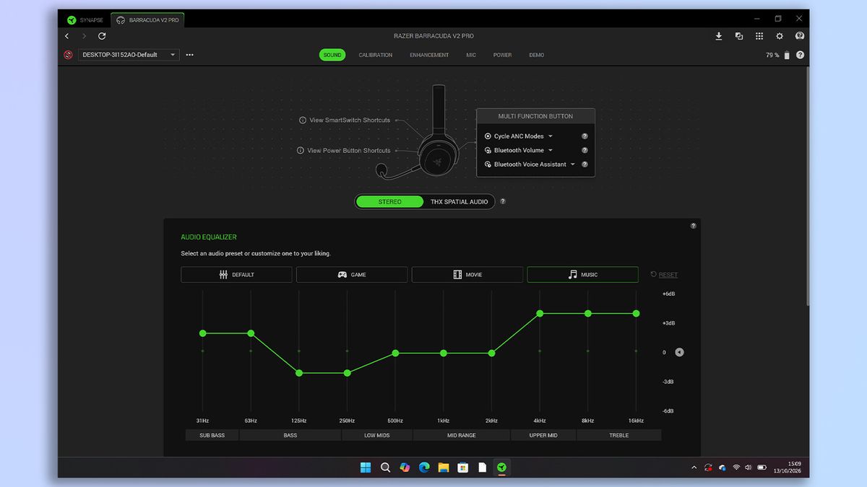Viewport: 867px width, 487px height.
Task: Open DESKTOP-3I152AO-Default profile dropdown
Action: pyautogui.click(x=129, y=55)
